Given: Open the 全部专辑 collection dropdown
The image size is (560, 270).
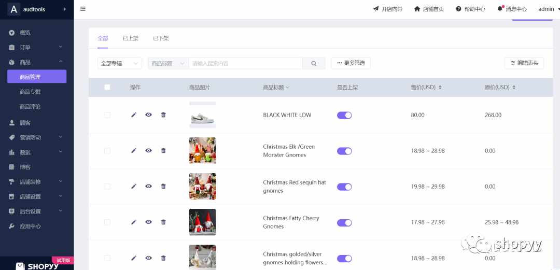Looking at the screenshot, I should (x=120, y=63).
